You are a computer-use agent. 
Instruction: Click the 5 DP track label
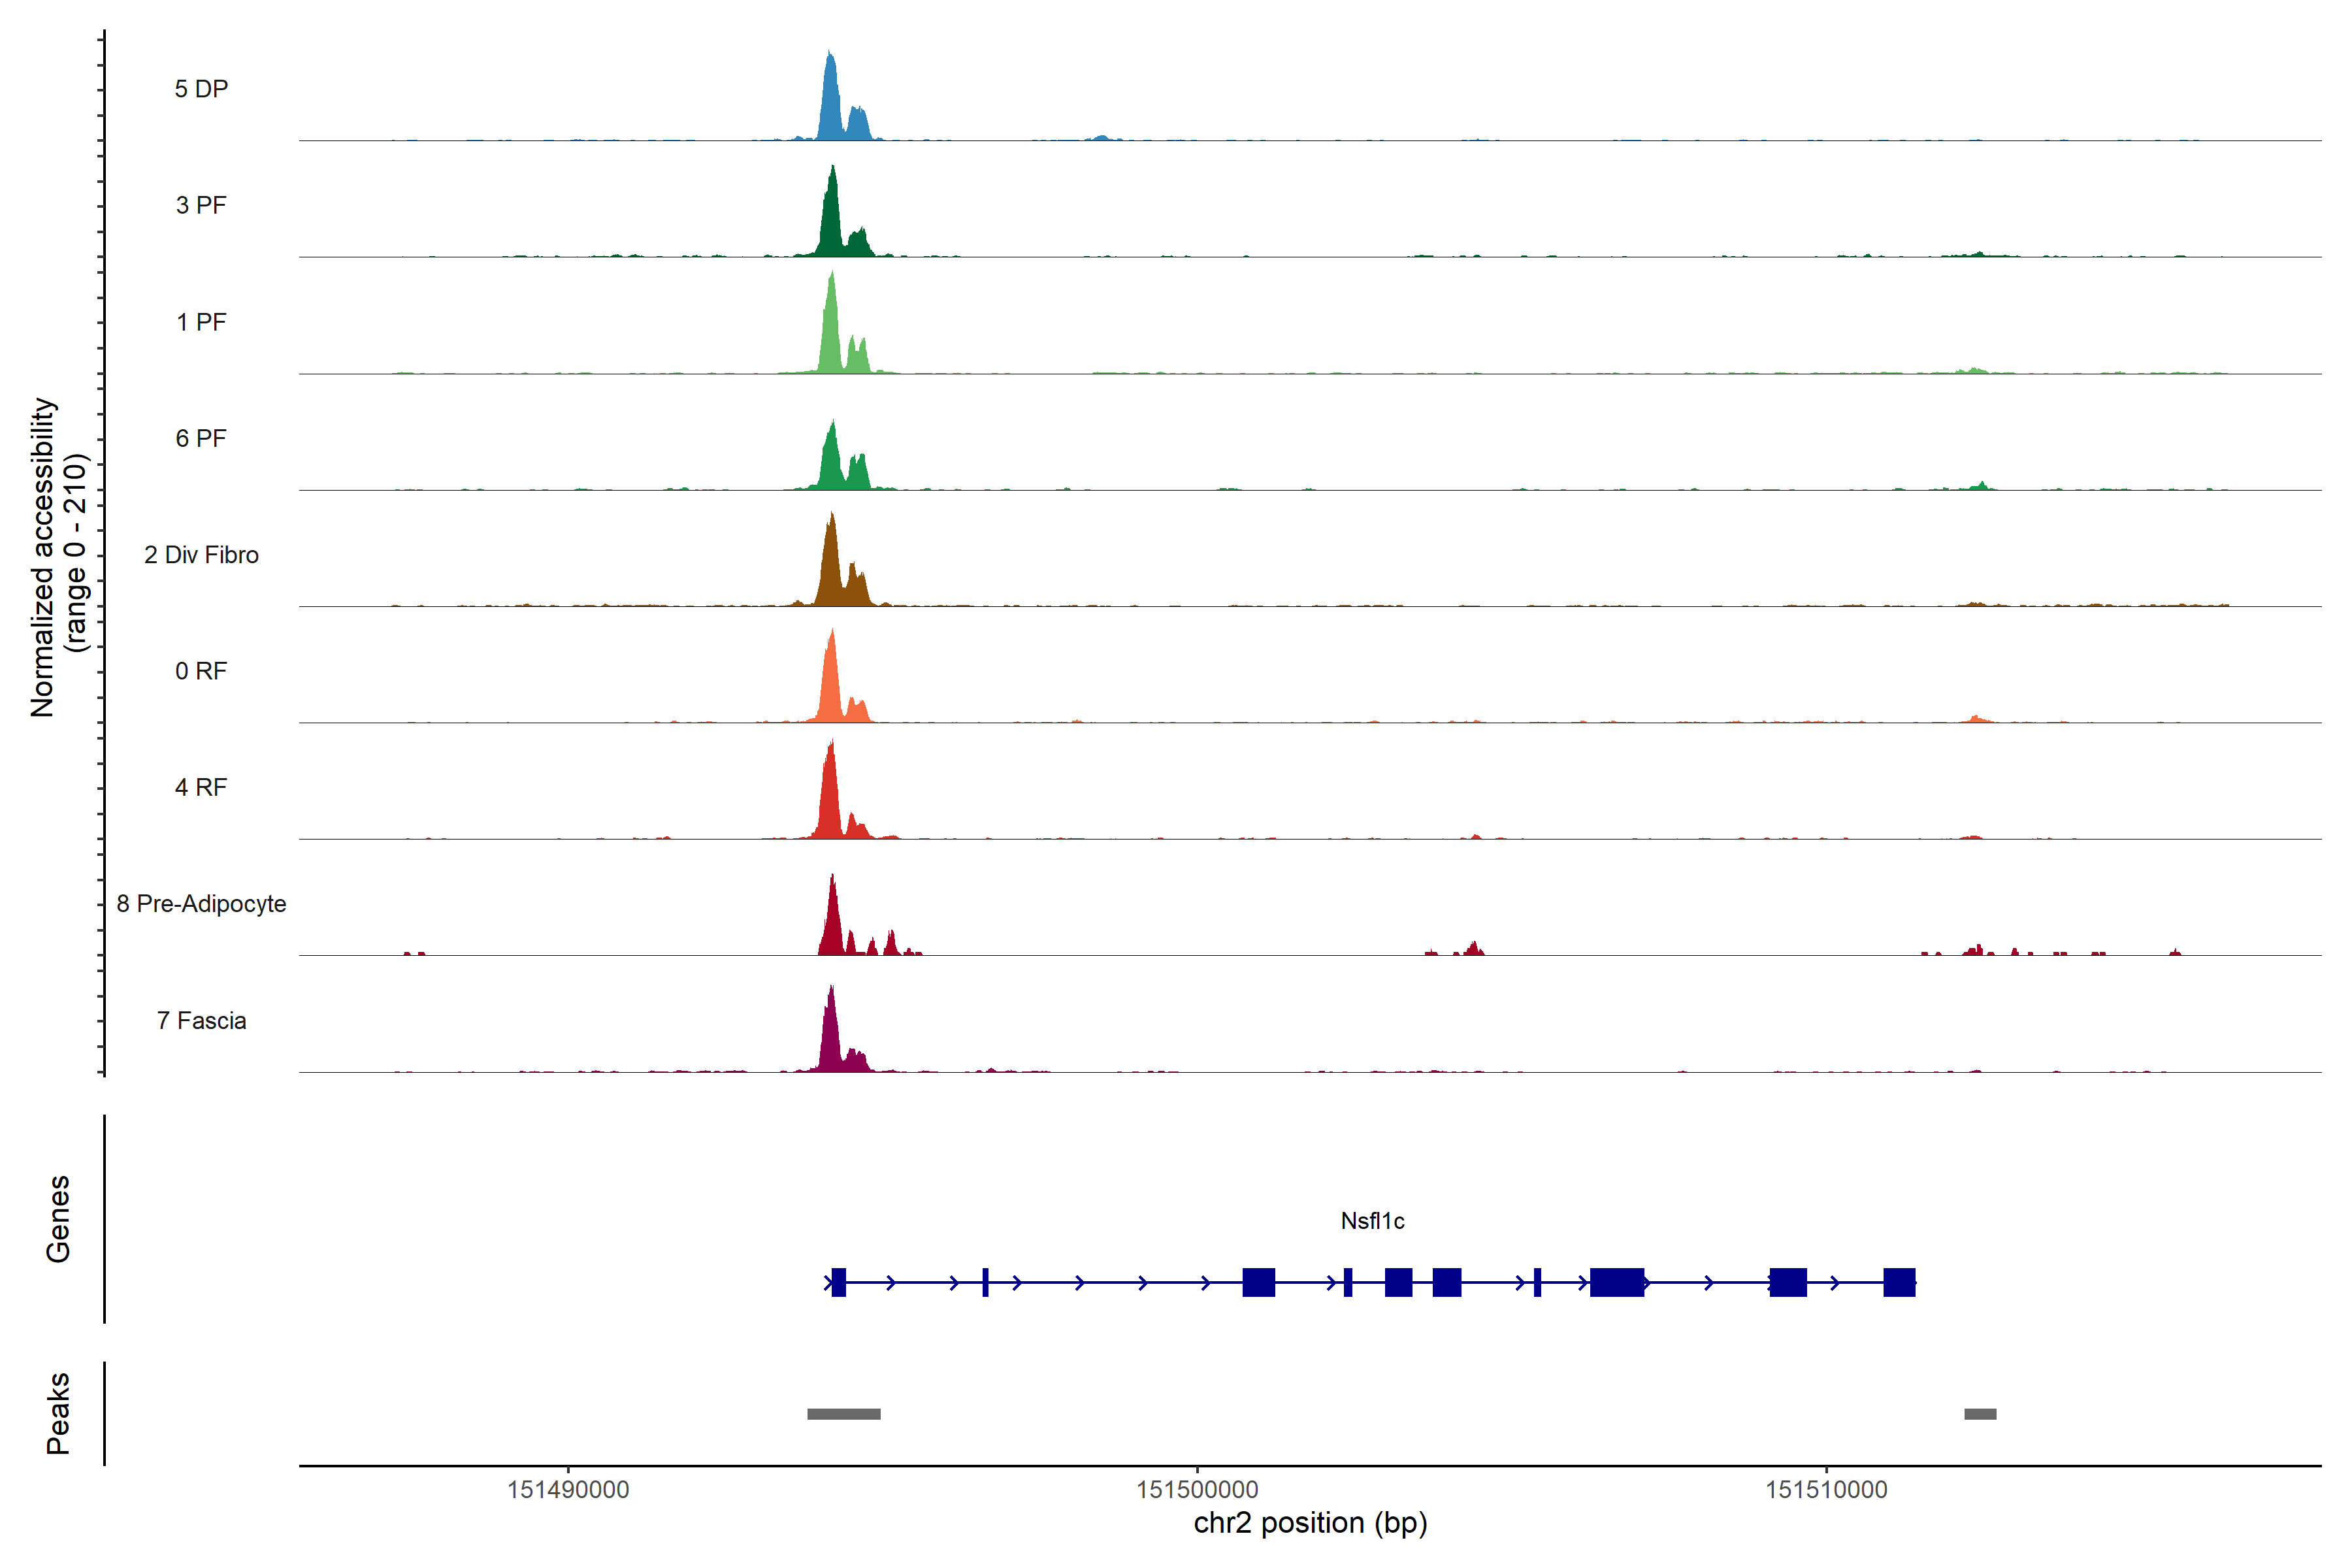(201, 89)
